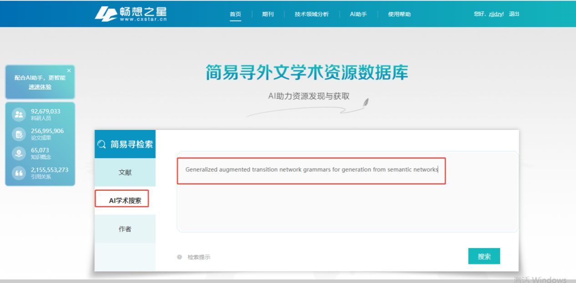Close the AI assistant promo card
576x283 pixels.
[69, 70]
